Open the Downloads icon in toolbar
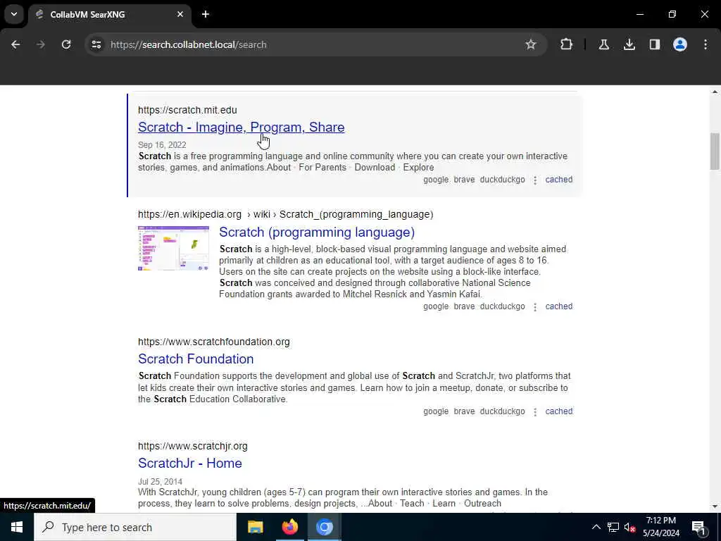The height and width of the screenshot is (541, 721). [x=629, y=44]
